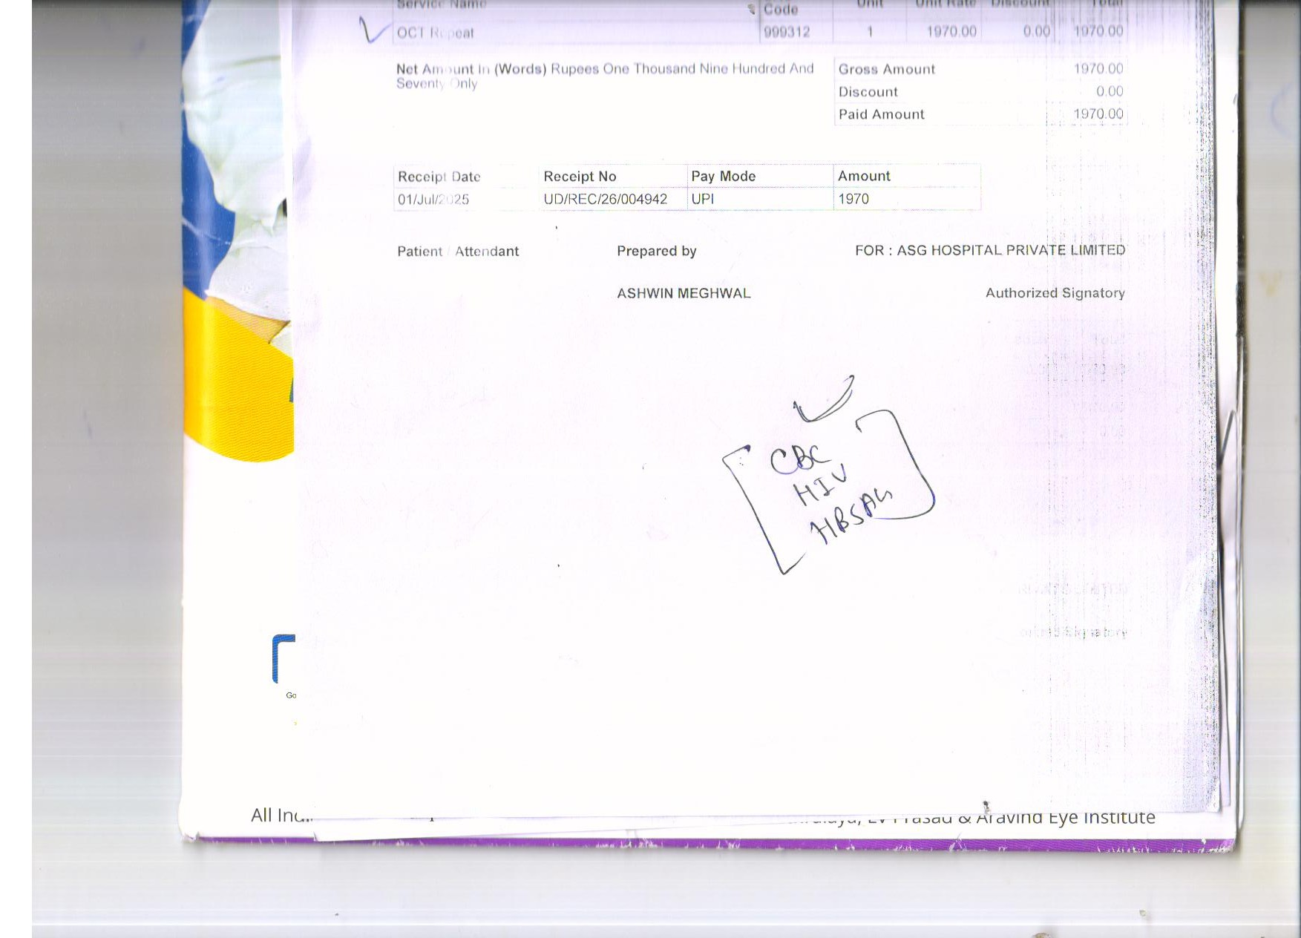Click the Receipt Date column header
Screen dimensions: 1301x938
pyautogui.click(x=439, y=177)
